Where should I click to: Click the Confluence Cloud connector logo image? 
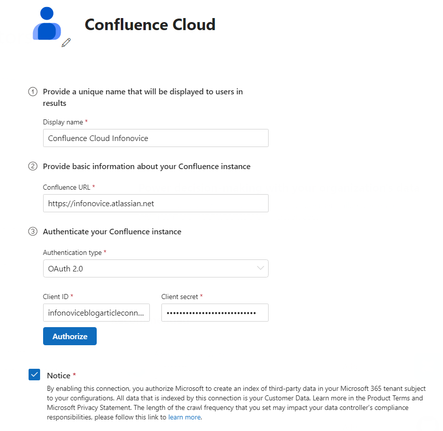click(47, 24)
